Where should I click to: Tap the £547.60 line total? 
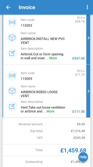[x=79, y=58]
